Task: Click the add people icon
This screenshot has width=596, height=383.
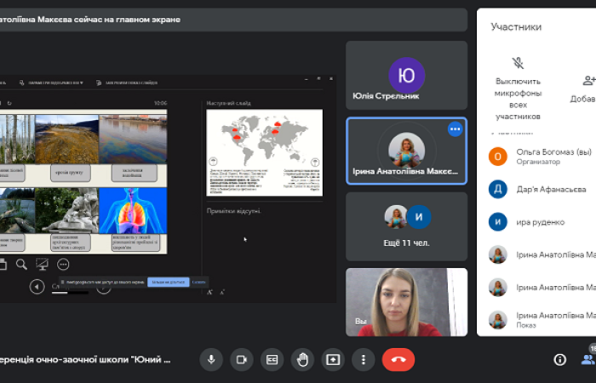Action: pyautogui.click(x=588, y=82)
